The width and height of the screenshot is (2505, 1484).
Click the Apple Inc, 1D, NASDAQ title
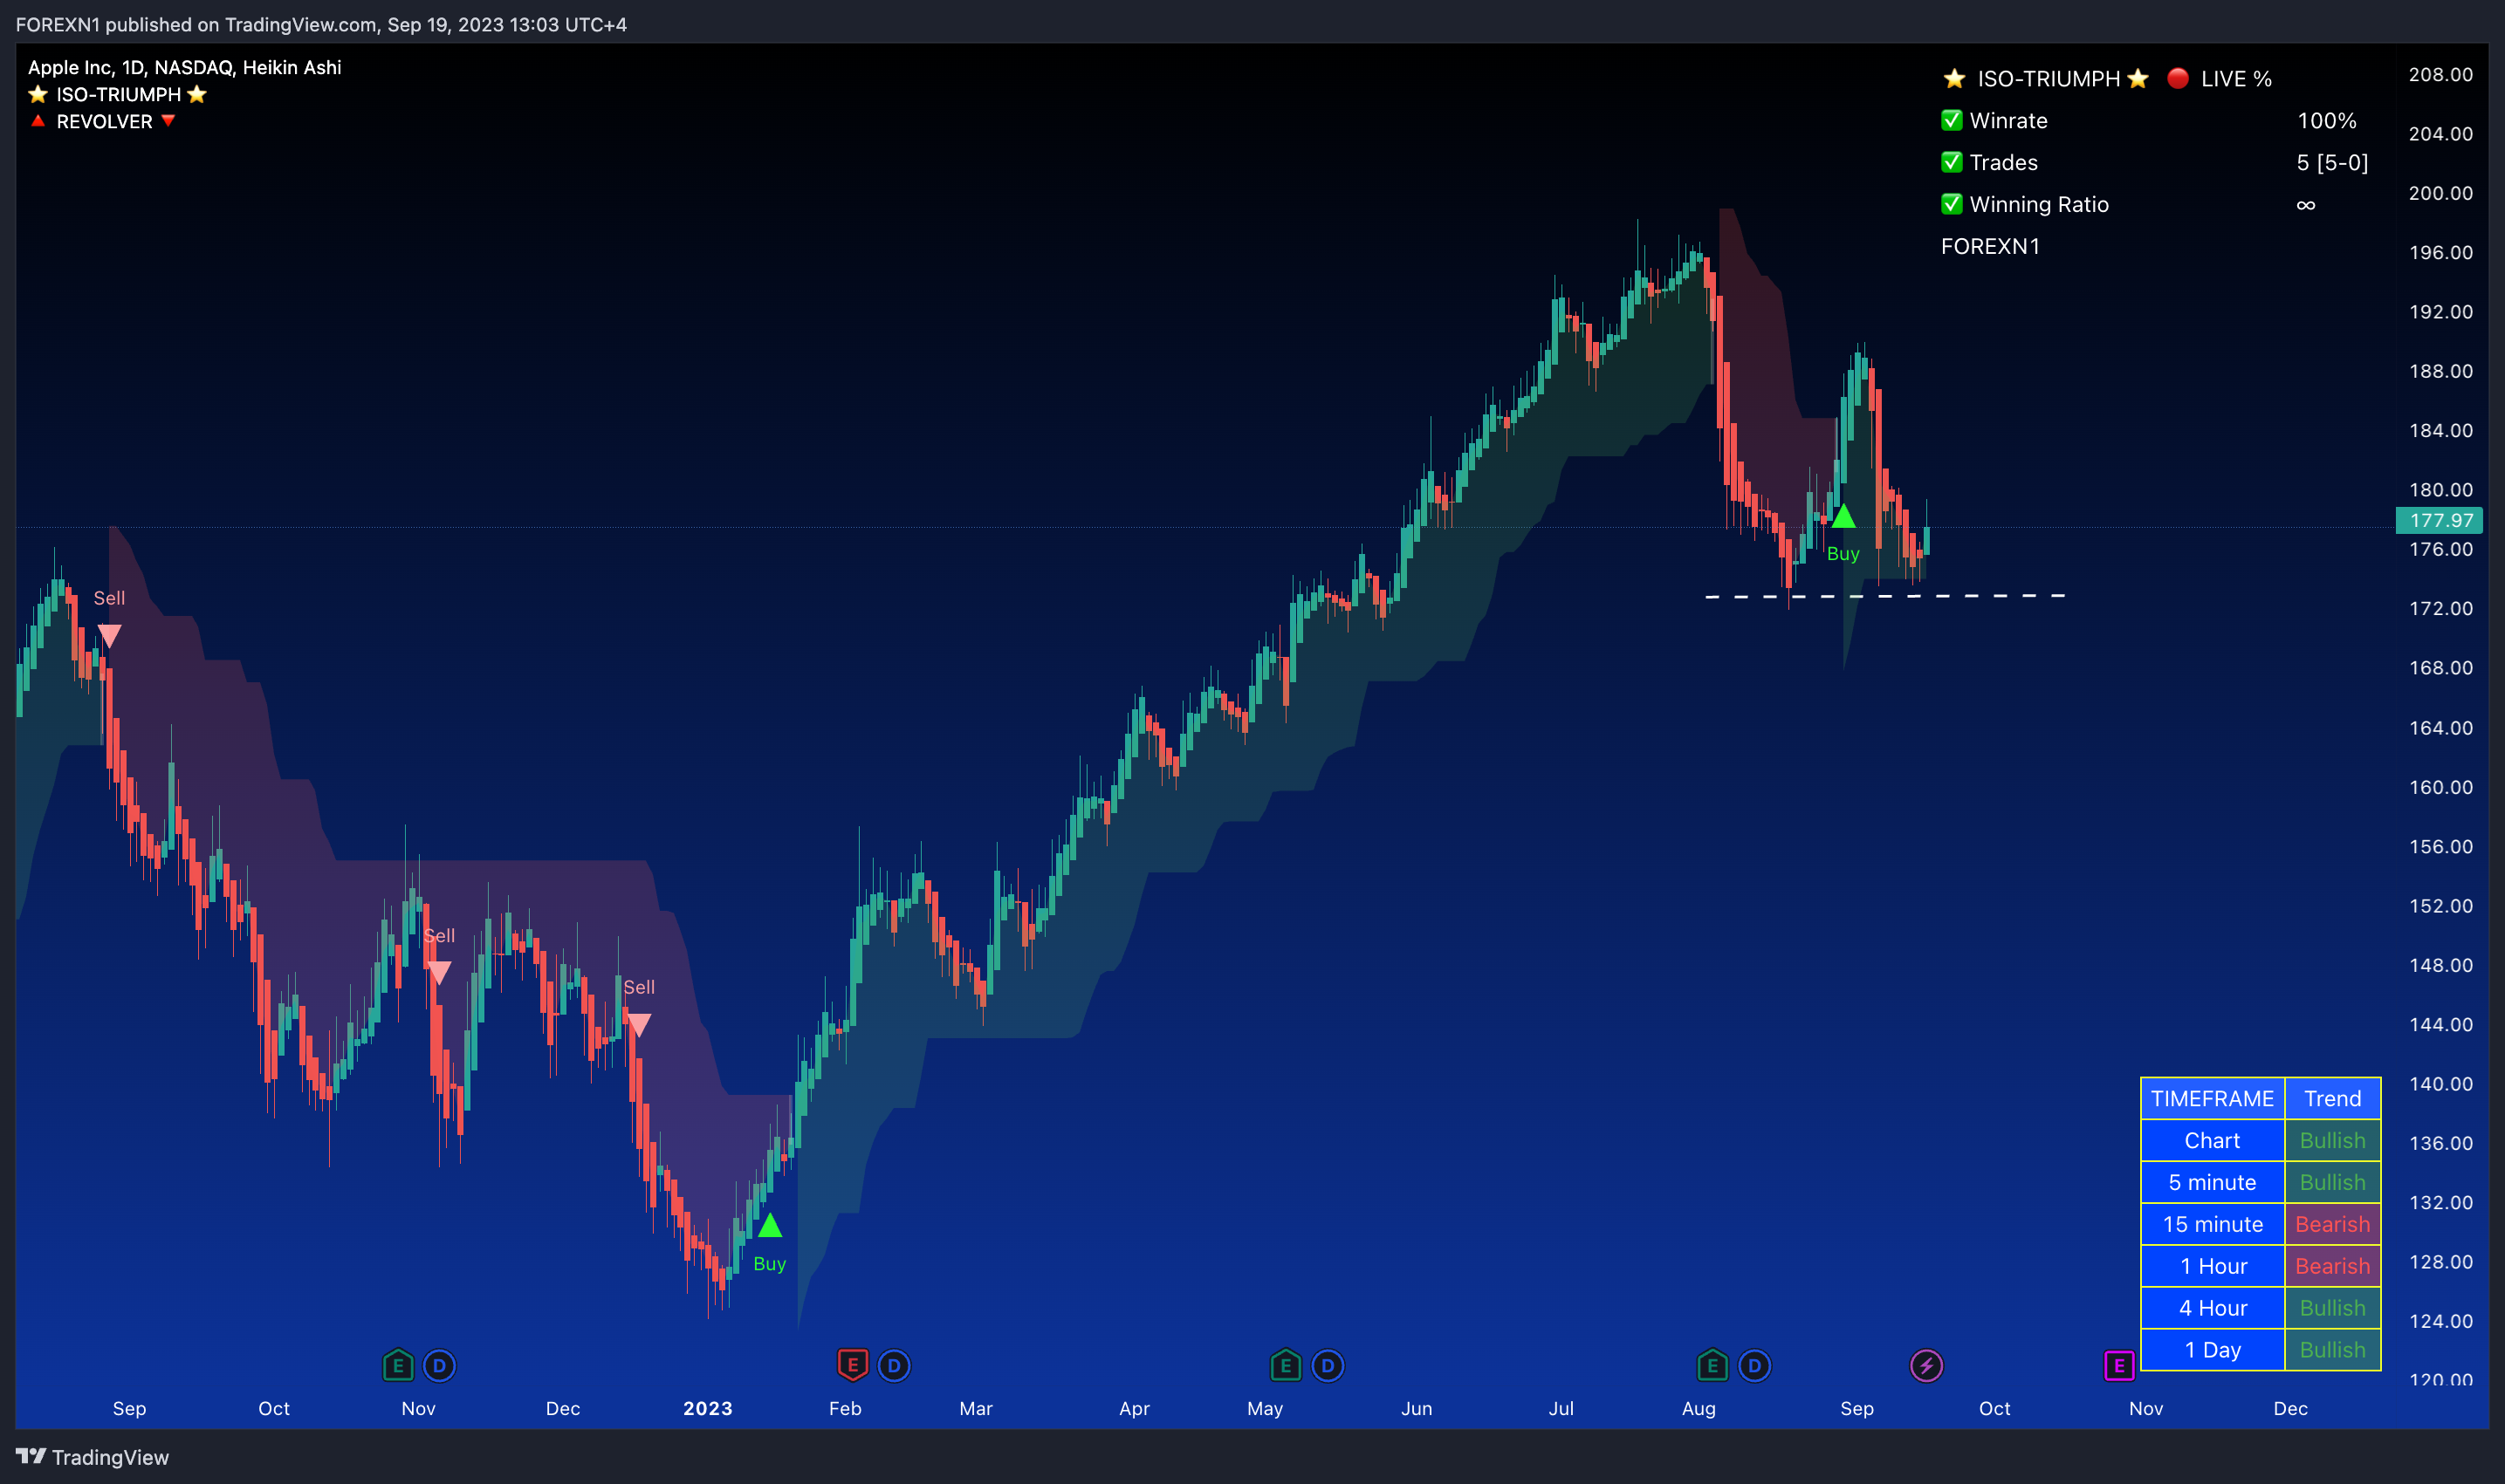click(184, 67)
